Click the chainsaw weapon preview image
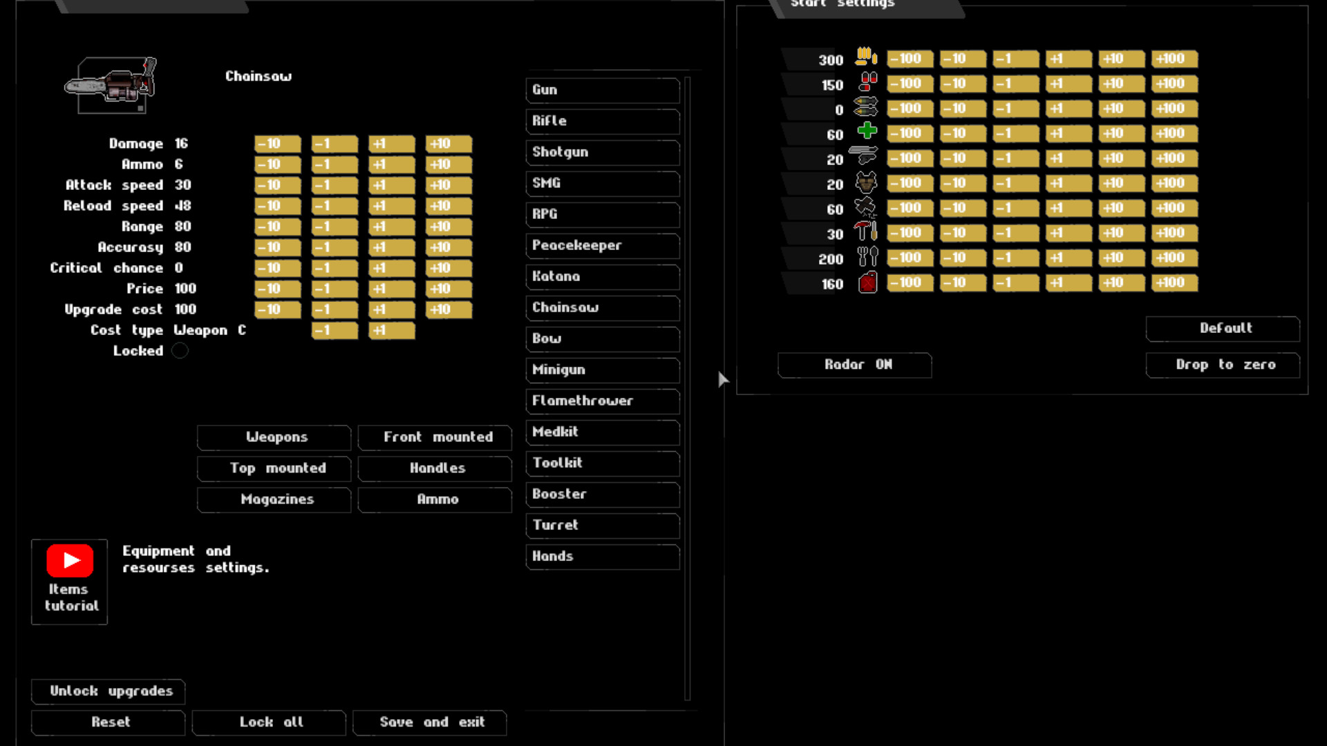1327x746 pixels. click(x=113, y=86)
